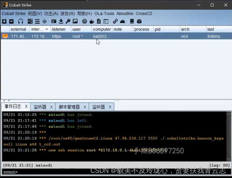232x178 pixels.
Task: Sort by the pid column header
Action: click(166, 29)
